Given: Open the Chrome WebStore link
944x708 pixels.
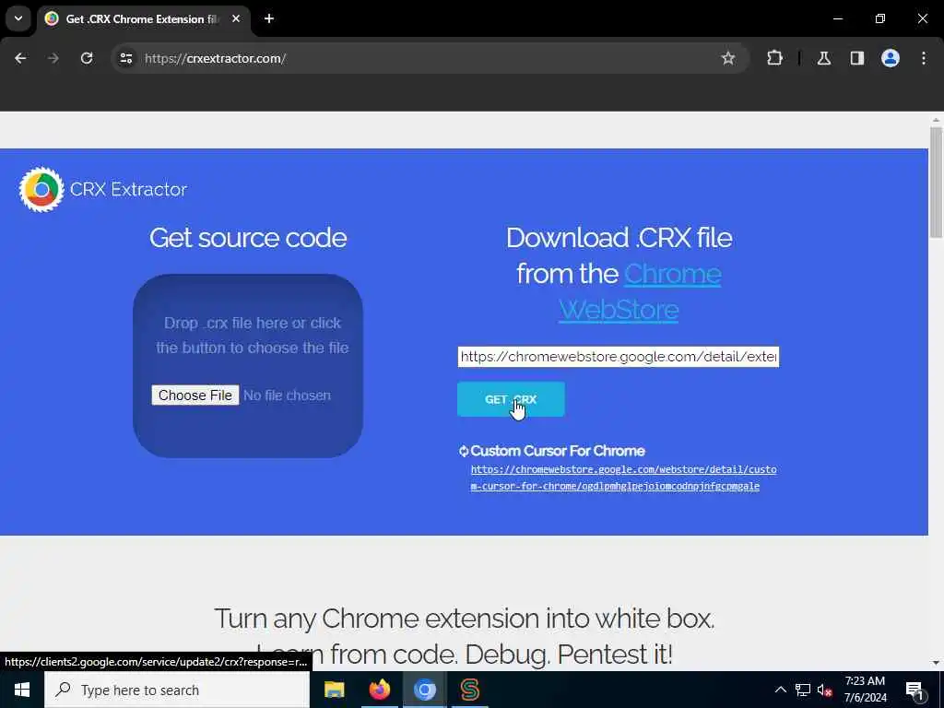Looking at the screenshot, I should point(640,292).
